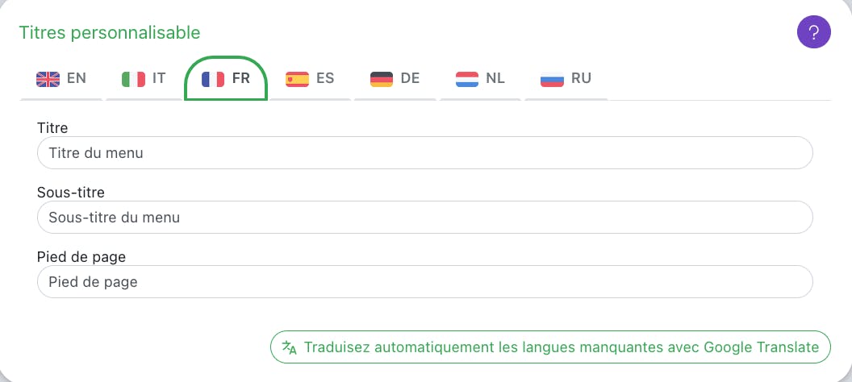
Task: Click the purple help question mark icon
Action: 813,33
